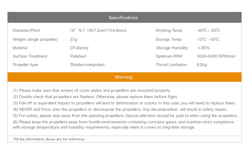Click the Weight (single propeller) label
Screen dimensions: 247x152
[35, 40]
